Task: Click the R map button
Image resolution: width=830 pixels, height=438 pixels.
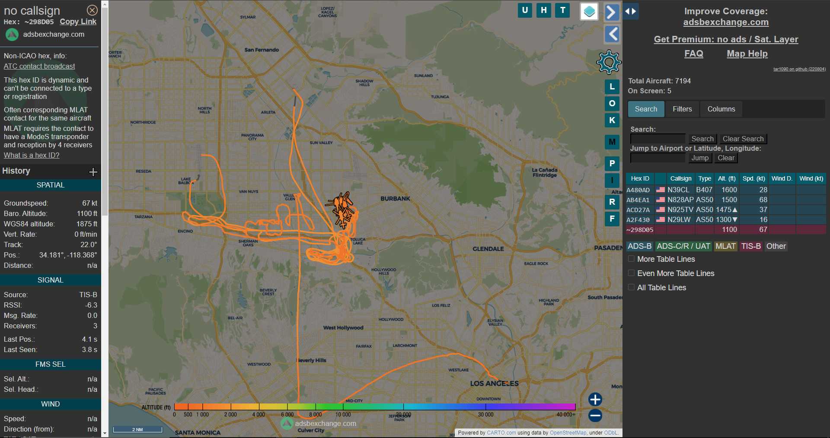Action: [612, 202]
